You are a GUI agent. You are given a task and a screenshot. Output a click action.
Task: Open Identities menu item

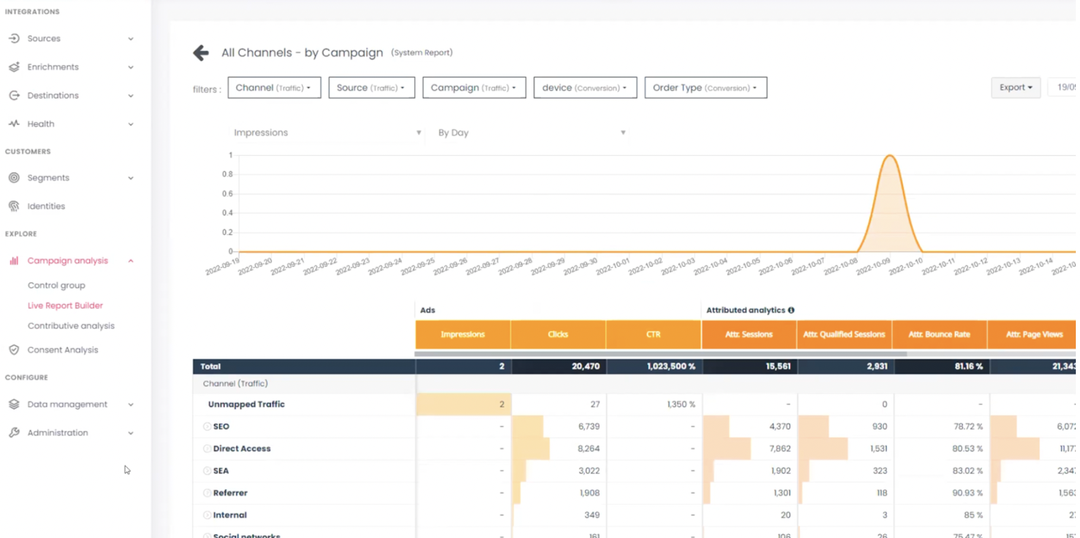pos(46,207)
